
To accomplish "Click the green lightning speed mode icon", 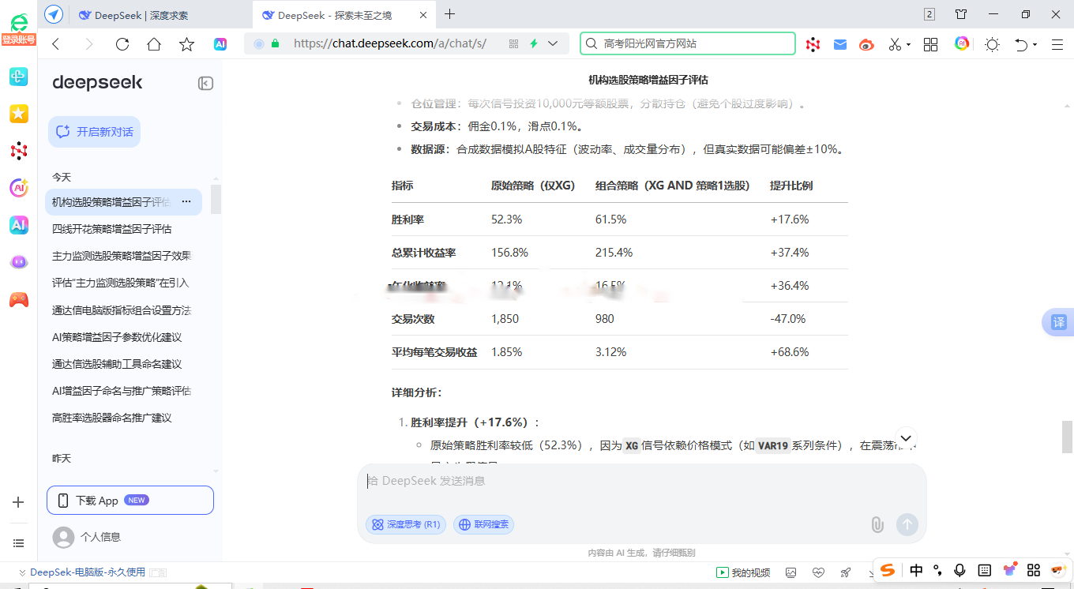I will [x=534, y=44].
